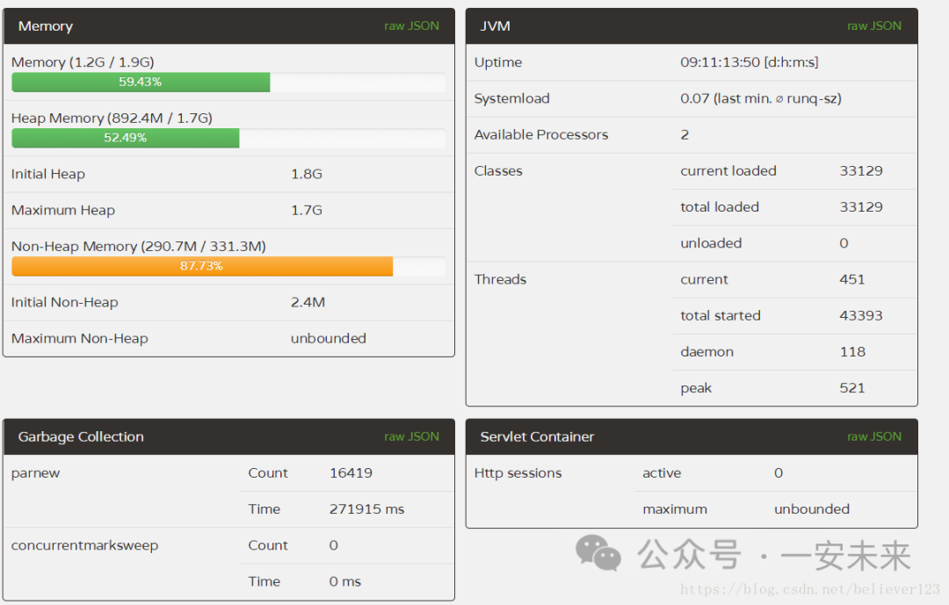Select the 'concurrentmarksweep' collector label

coord(84,545)
